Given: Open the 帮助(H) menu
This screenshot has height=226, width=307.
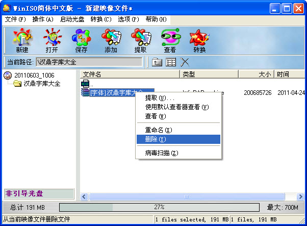Looking at the screenshot, I should (x=156, y=19).
